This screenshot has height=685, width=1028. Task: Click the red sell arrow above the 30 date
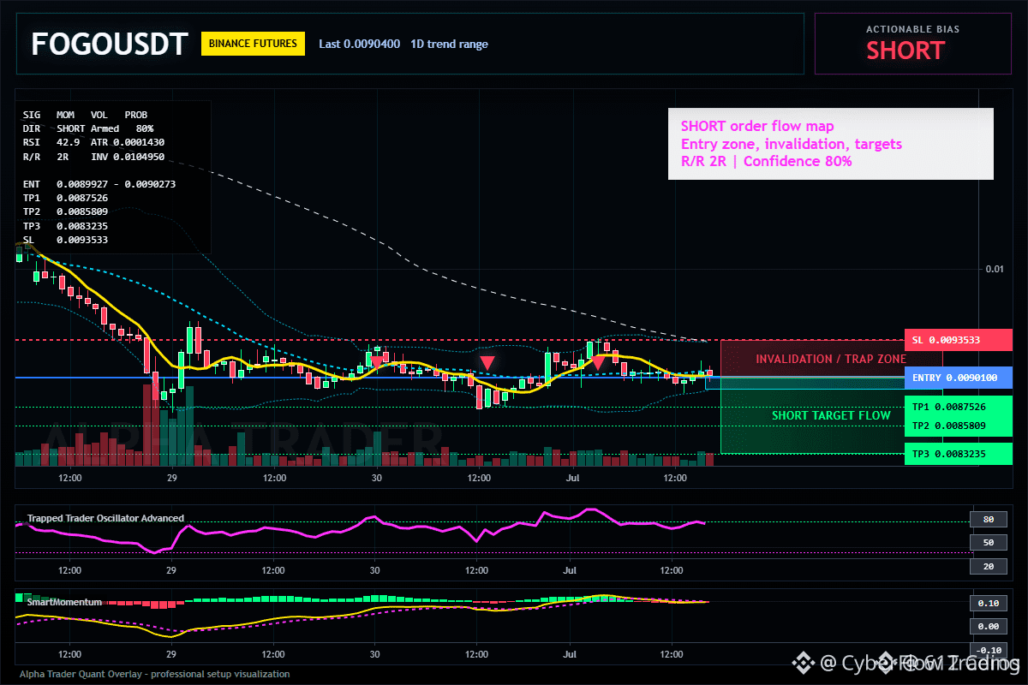tap(376, 362)
